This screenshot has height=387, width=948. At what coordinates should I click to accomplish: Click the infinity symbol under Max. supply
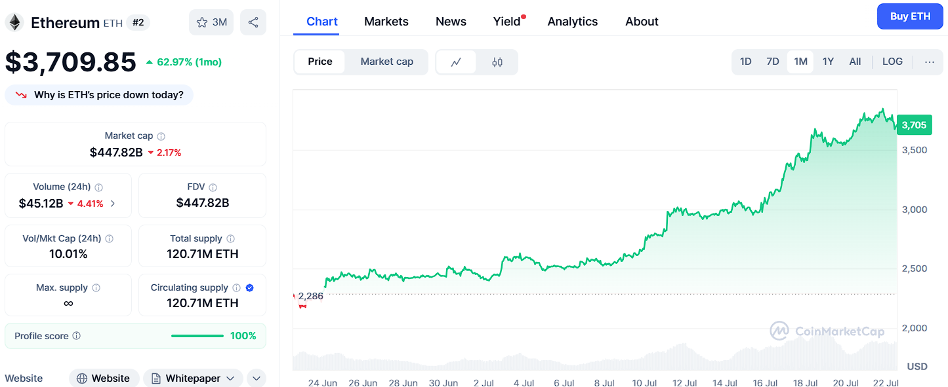(x=68, y=303)
